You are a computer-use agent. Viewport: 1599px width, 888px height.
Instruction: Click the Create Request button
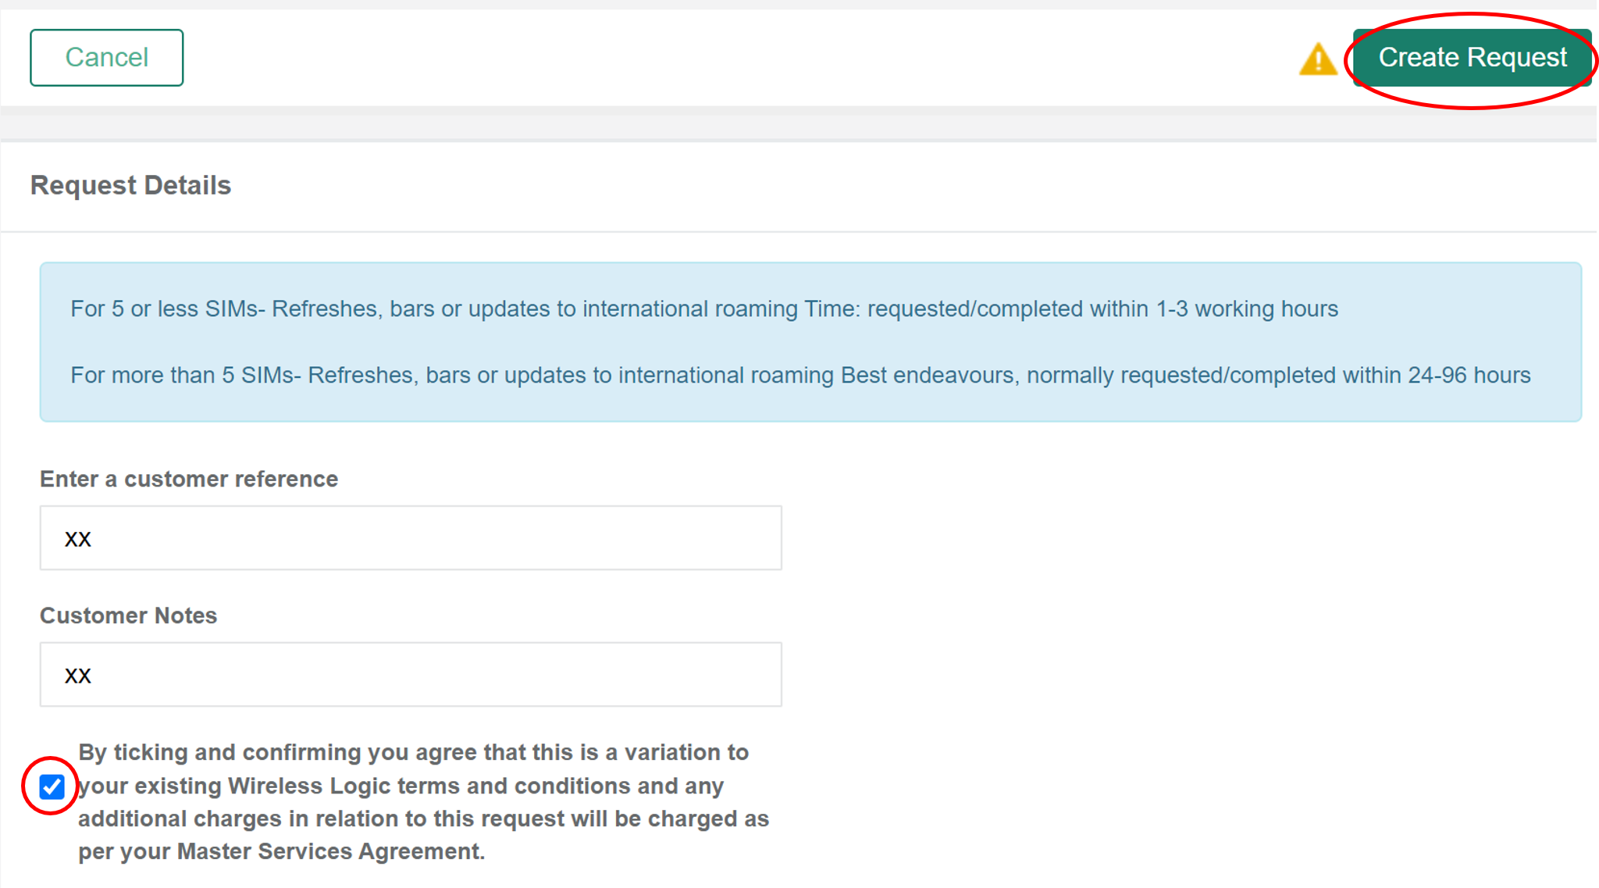[x=1472, y=58]
